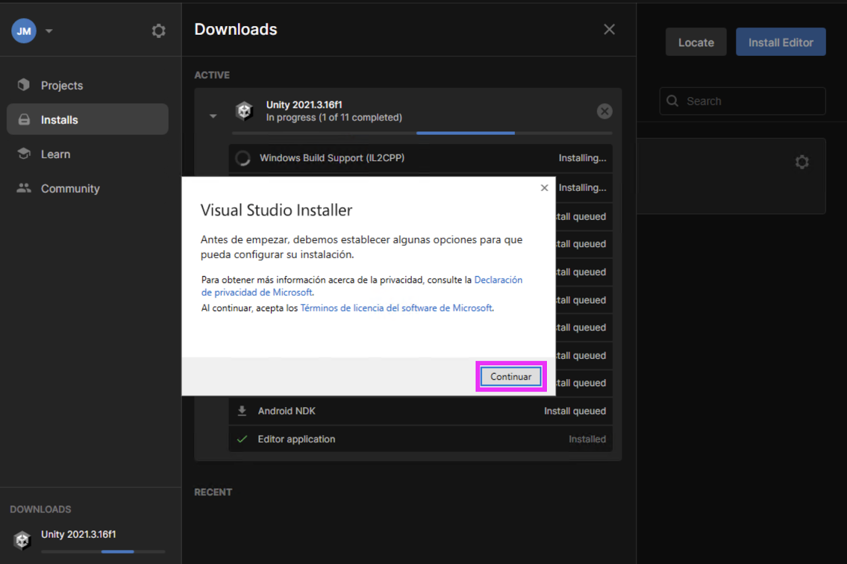This screenshot has height=564, width=847.
Task: Open preferences via the sidebar gear icon
Action: coord(158,31)
